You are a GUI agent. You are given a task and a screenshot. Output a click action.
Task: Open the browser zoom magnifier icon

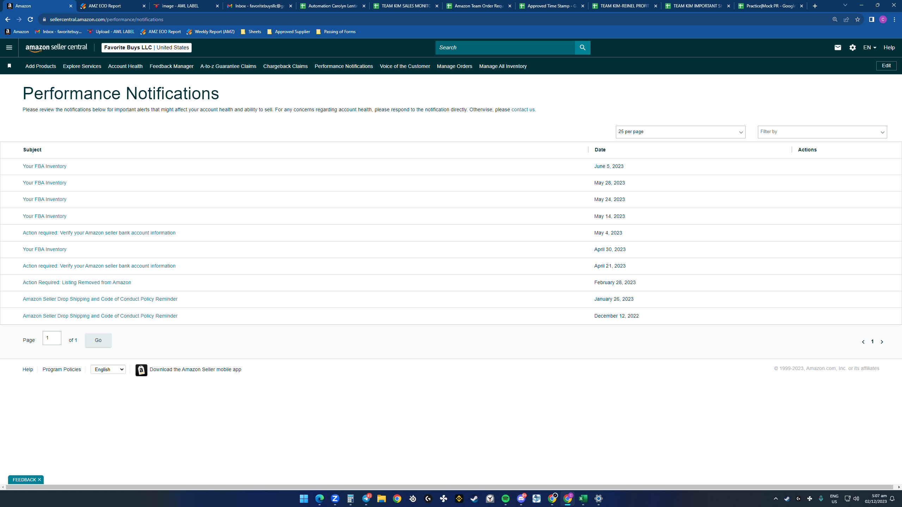[x=835, y=19]
